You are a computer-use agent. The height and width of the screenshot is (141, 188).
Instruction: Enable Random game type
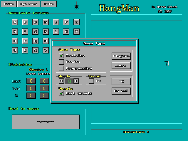click(x=61, y=62)
